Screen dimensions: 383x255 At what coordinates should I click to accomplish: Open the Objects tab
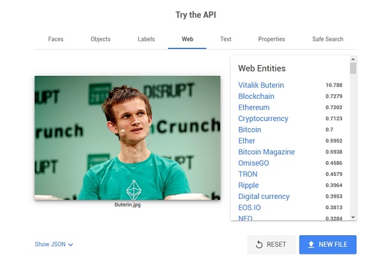pyautogui.click(x=100, y=39)
